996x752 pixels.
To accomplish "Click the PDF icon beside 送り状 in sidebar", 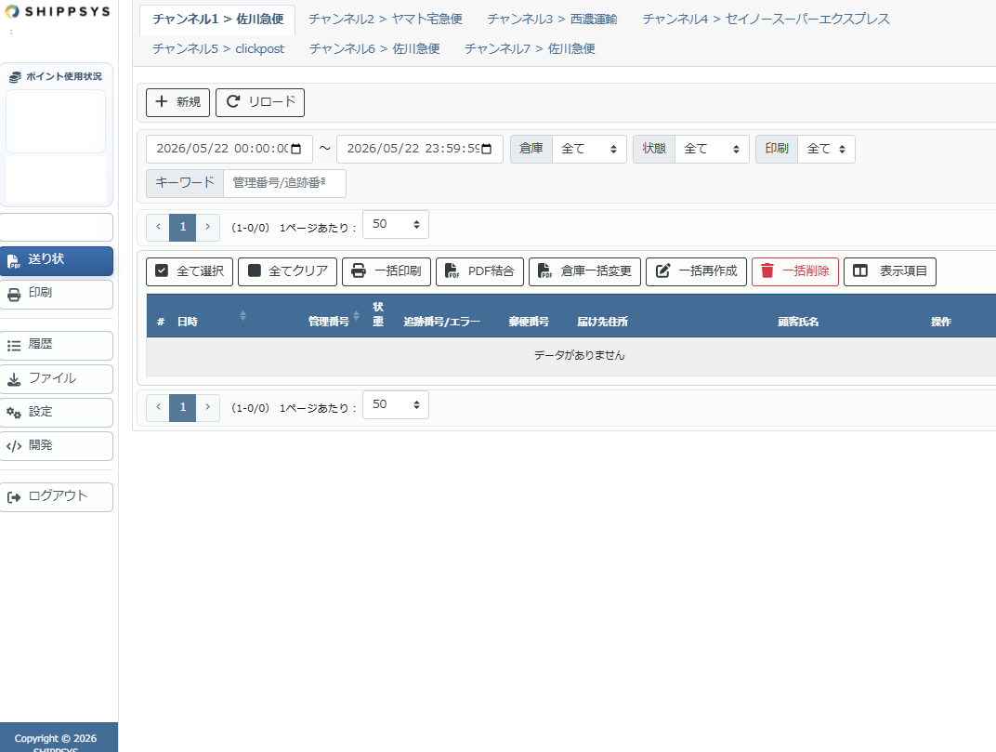I will coord(13,261).
